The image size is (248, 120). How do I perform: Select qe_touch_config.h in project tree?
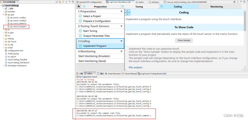18,21
